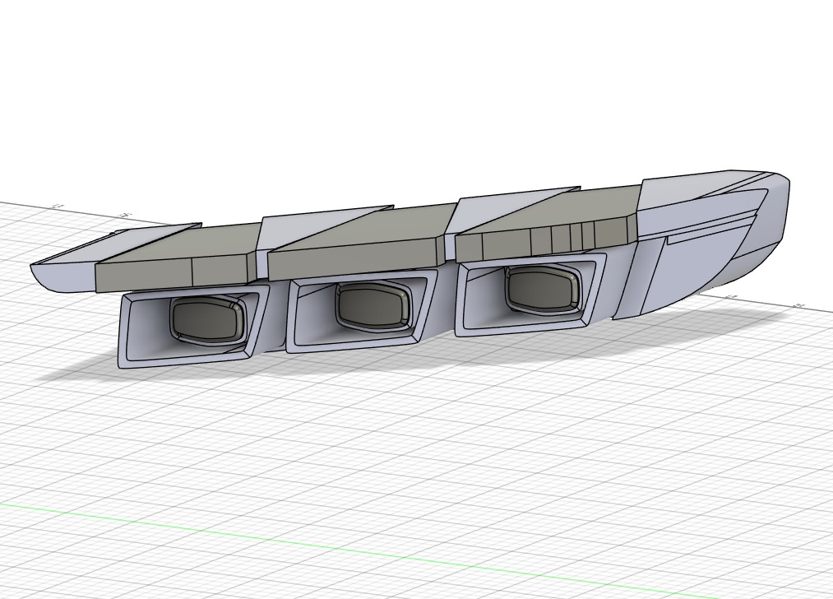The width and height of the screenshot is (833, 599).
Task: Select the left exhaust tip's inner oval
Action: (206, 321)
